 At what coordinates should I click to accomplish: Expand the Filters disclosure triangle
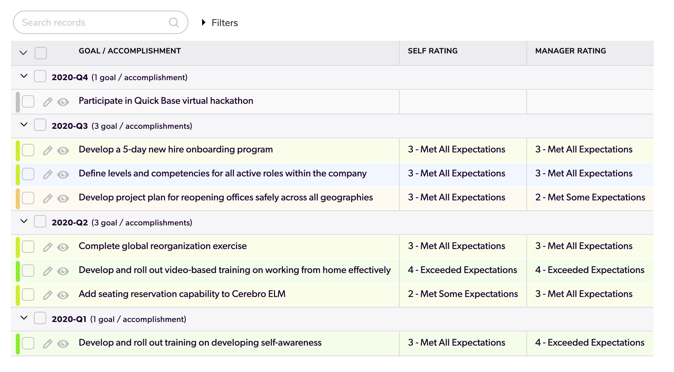coord(204,23)
